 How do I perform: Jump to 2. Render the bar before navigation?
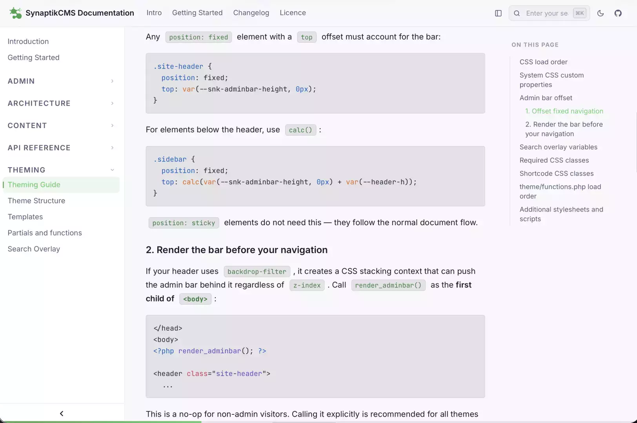[x=564, y=129]
